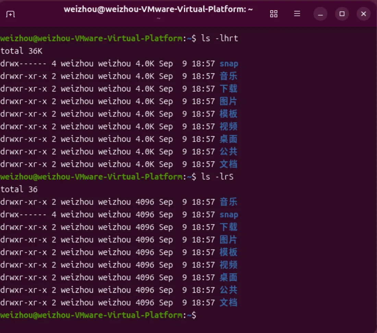Select 图片 directory in the 4096 listing
Viewport: 377px width, 333px height.
tap(228, 239)
